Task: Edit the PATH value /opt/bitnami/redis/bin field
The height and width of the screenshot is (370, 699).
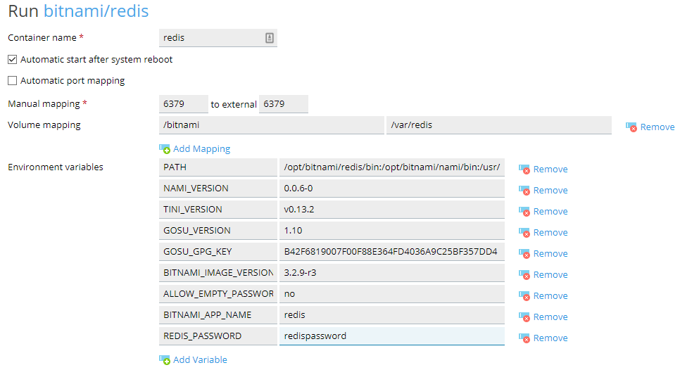Action: [x=392, y=167]
